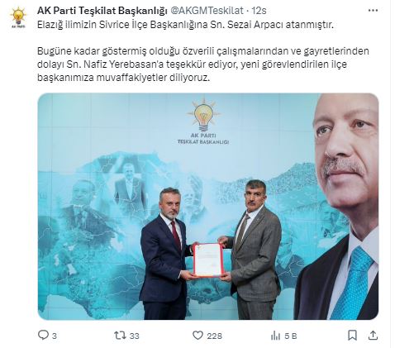395x348 pixels.
Task: Click the sentence mentioning Sivrice İlçe Başkanlığına
Action: pos(185,25)
